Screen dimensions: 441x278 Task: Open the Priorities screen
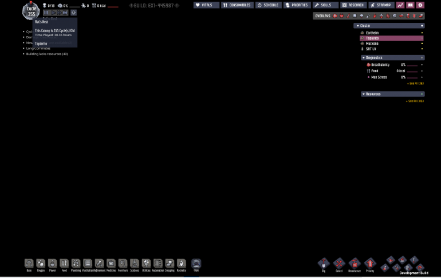tap(297, 5)
